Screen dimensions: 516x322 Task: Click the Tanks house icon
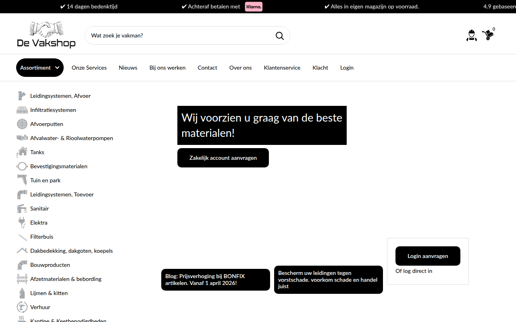pyautogui.click(x=22, y=152)
